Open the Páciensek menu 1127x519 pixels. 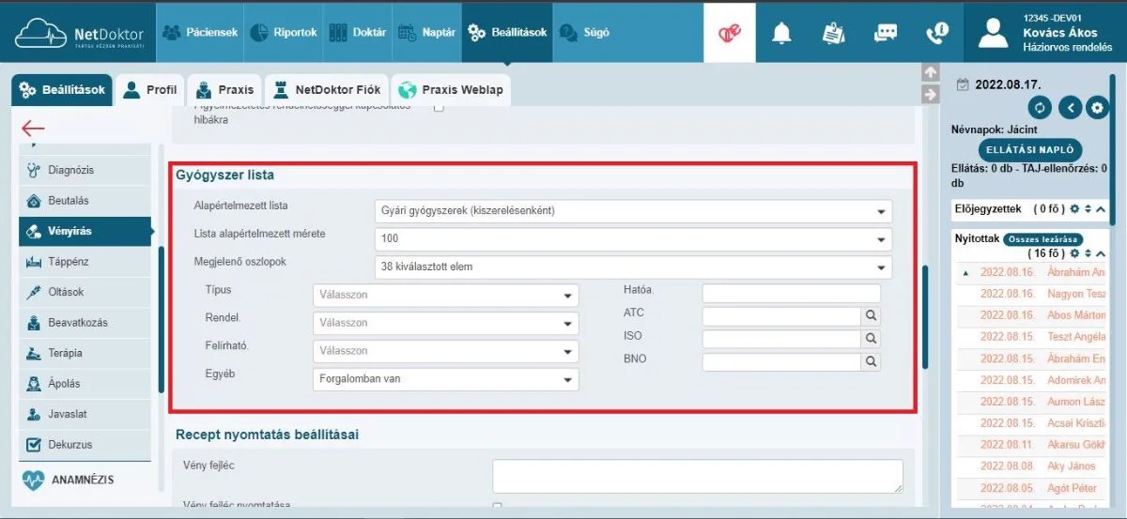click(x=200, y=32)
